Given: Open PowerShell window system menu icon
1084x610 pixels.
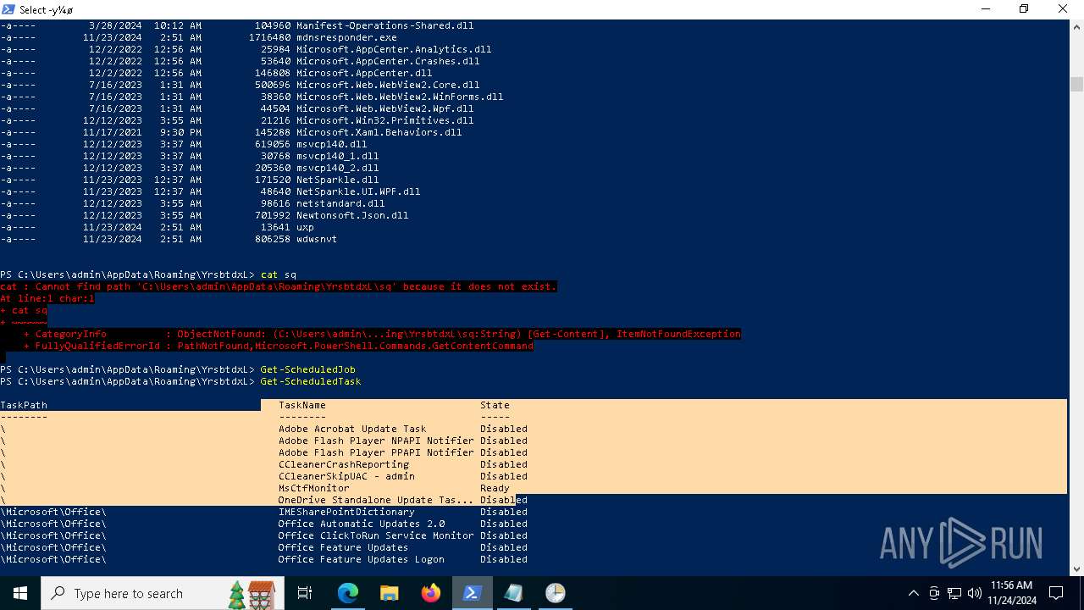Looking at the screenshot, I should tap(8, 9).
